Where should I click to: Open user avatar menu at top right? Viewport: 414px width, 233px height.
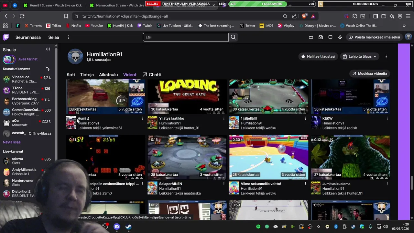[x=408, y=37]
